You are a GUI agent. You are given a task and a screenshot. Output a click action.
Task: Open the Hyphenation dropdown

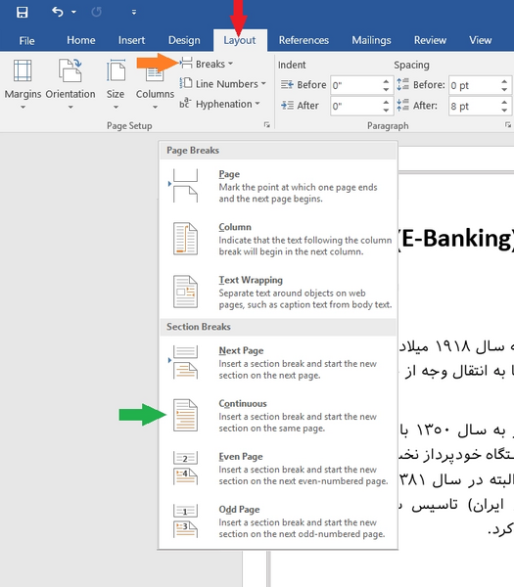pos(219,104)
